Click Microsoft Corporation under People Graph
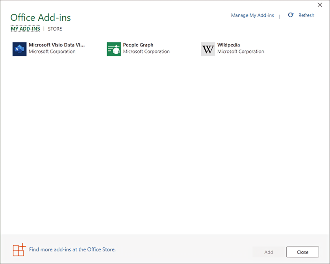 [146, 52]
